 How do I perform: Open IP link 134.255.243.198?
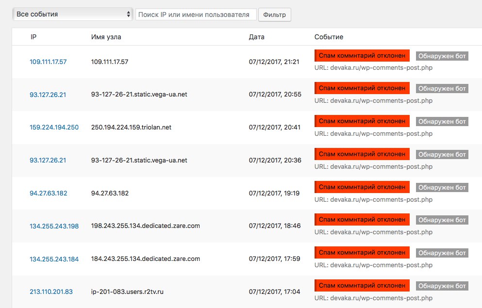pyautogui.click(x=54, y=226)
